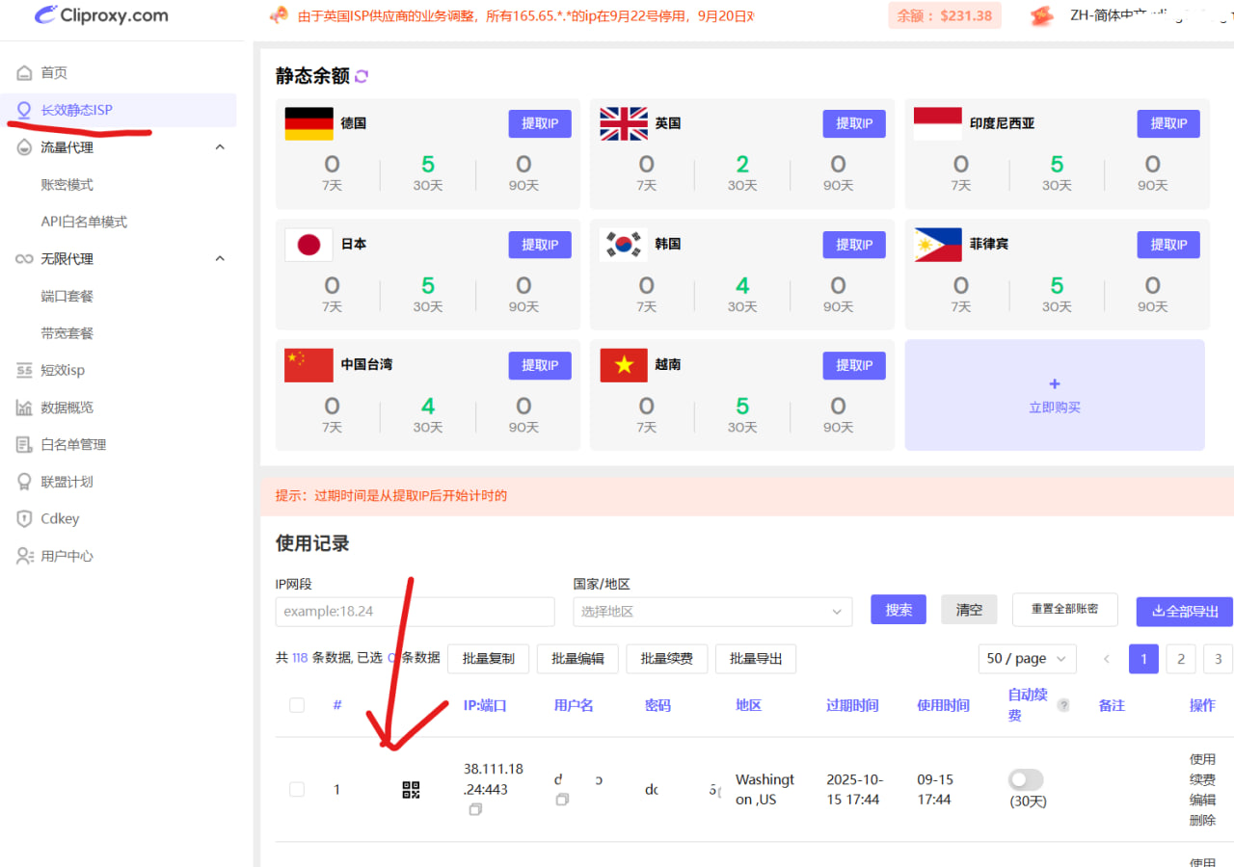Screen dimensions: 1234x867
Task: Copy the username with its copy icon
Action: pyautogui.click(x=562, y=799)
